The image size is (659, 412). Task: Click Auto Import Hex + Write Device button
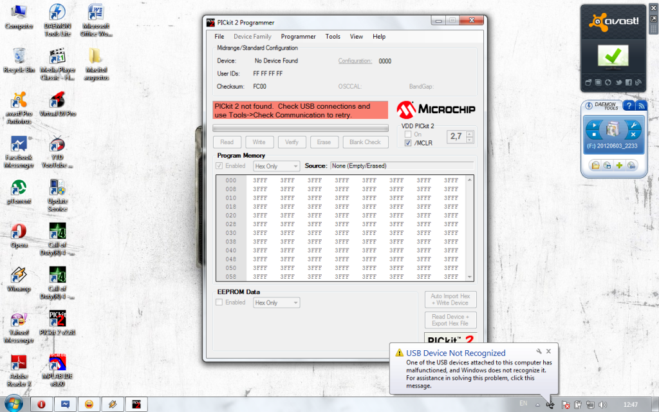pos(450,299)
